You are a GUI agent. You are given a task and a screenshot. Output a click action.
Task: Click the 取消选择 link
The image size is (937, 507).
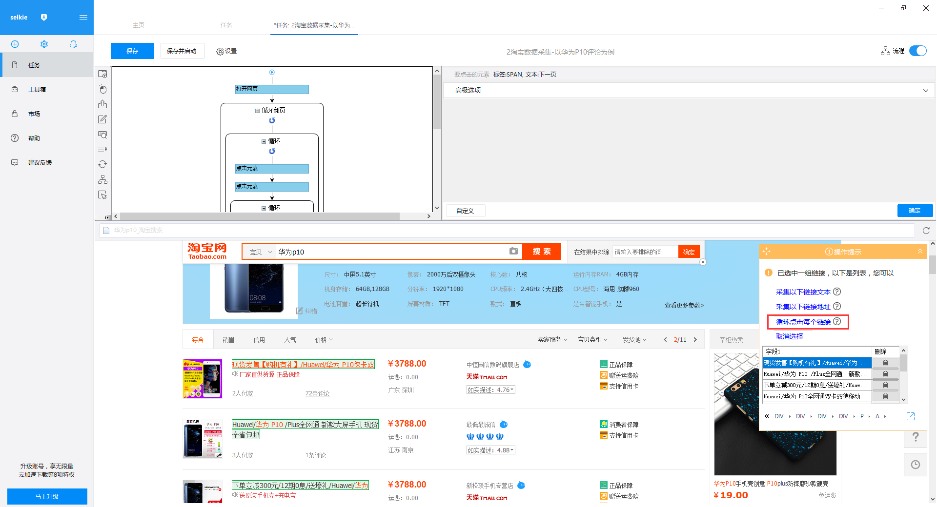[x=790, y=336]
